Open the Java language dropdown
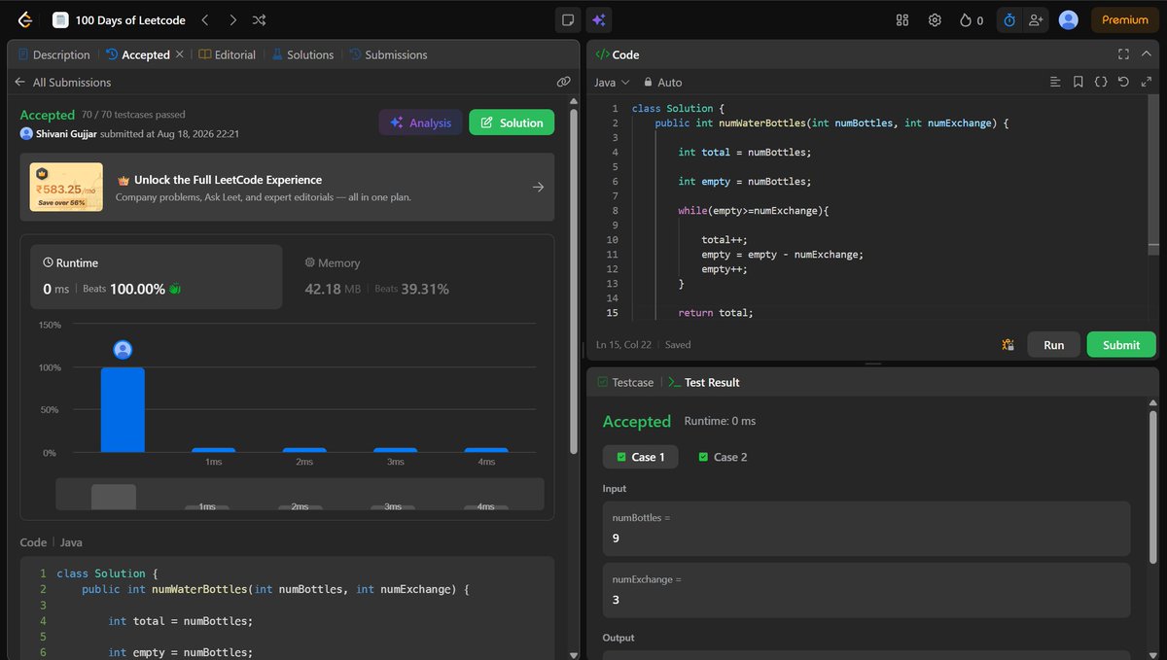Viewport: 1167px width, 660px height. (612, 83)
